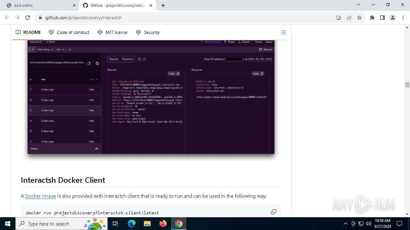Viewport: 410px width, 230px height.
Task: Show hidden system tray icons
Action: pyautogui.click(x=345, y=224)
